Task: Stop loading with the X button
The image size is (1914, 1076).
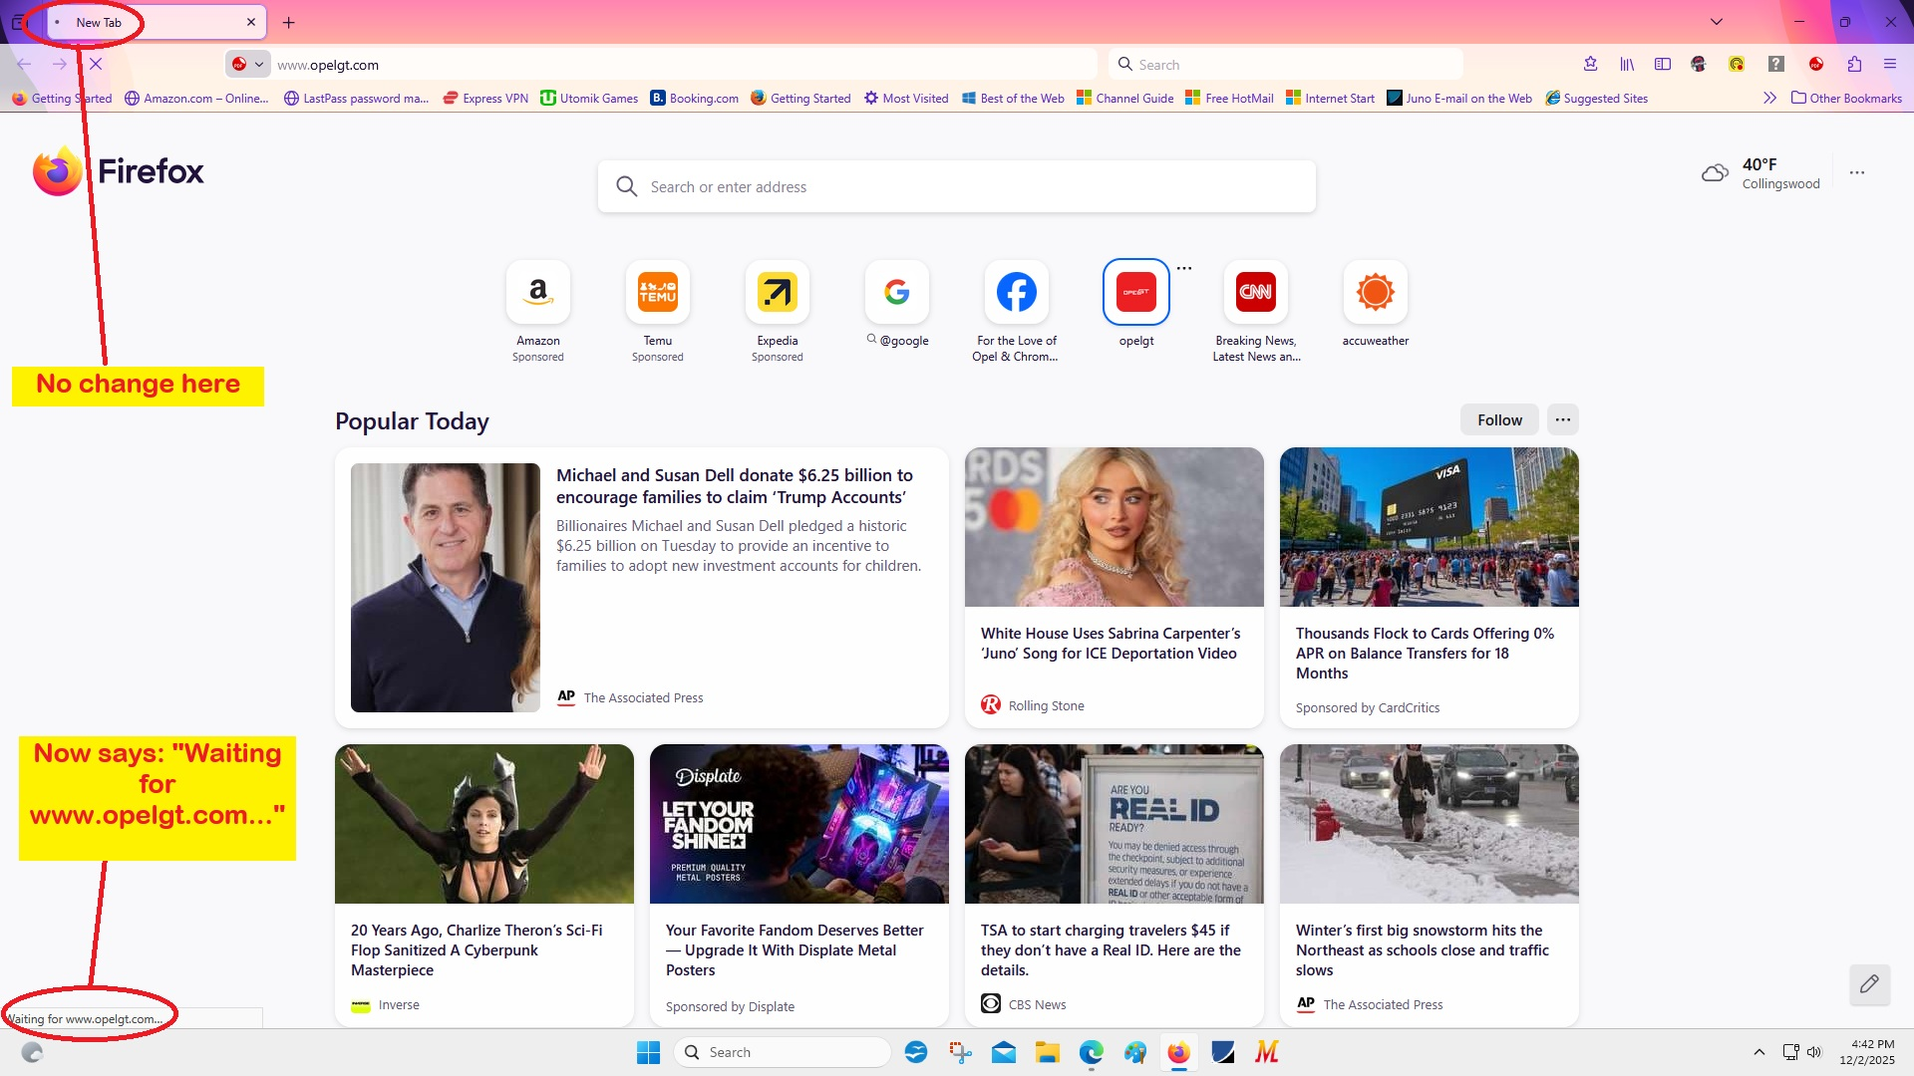Action: (x=96, y=65)
